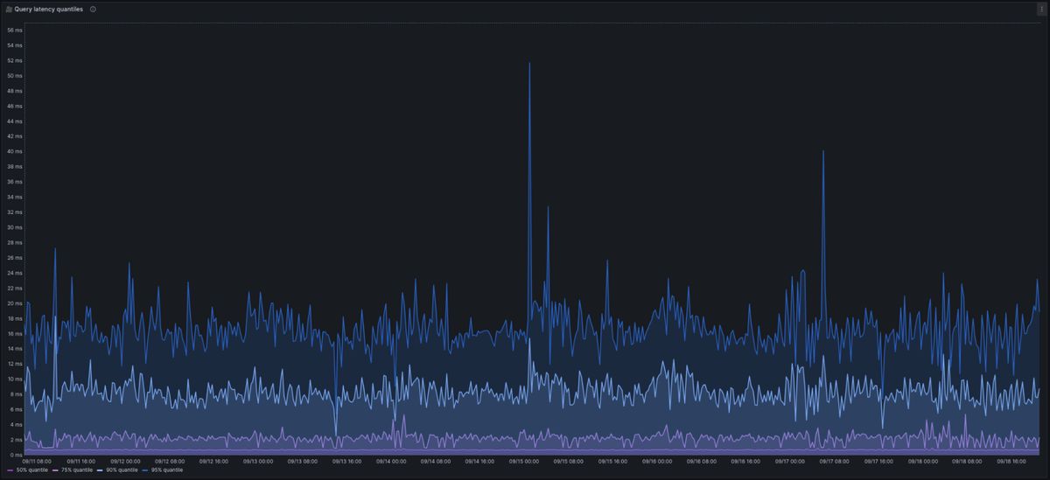Image resolution: width=1050 pixels, height=480 pixels.
Task: Click the 40 ms spike peak on 09/17
Action: 822,152
